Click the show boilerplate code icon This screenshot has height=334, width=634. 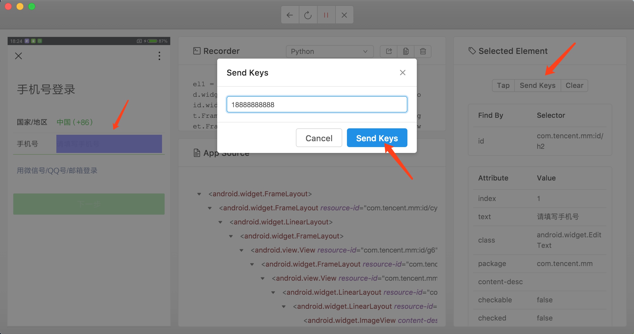click(x=389, y=51)
